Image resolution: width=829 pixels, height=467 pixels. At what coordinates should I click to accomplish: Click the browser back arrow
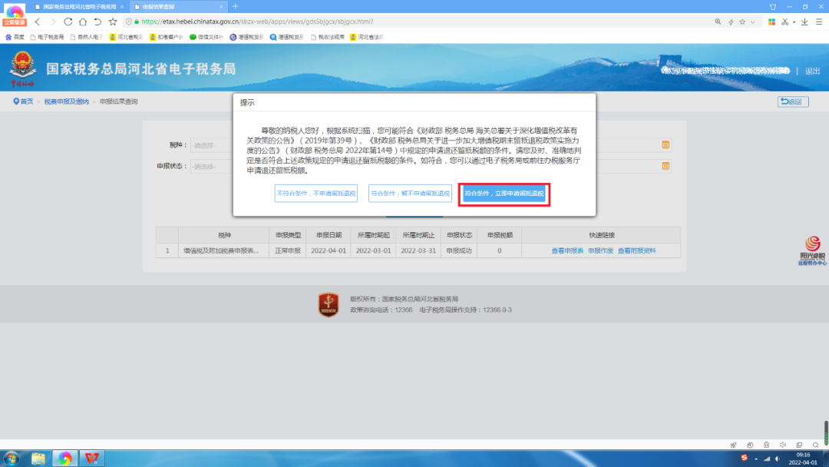click(38, 22)
